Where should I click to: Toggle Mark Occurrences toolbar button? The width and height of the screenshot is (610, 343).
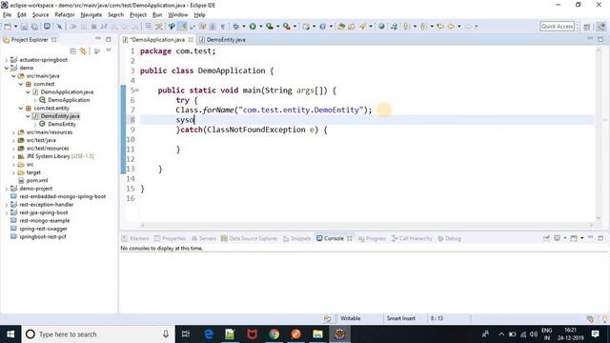pyautogui.click(x=182, y=27)
